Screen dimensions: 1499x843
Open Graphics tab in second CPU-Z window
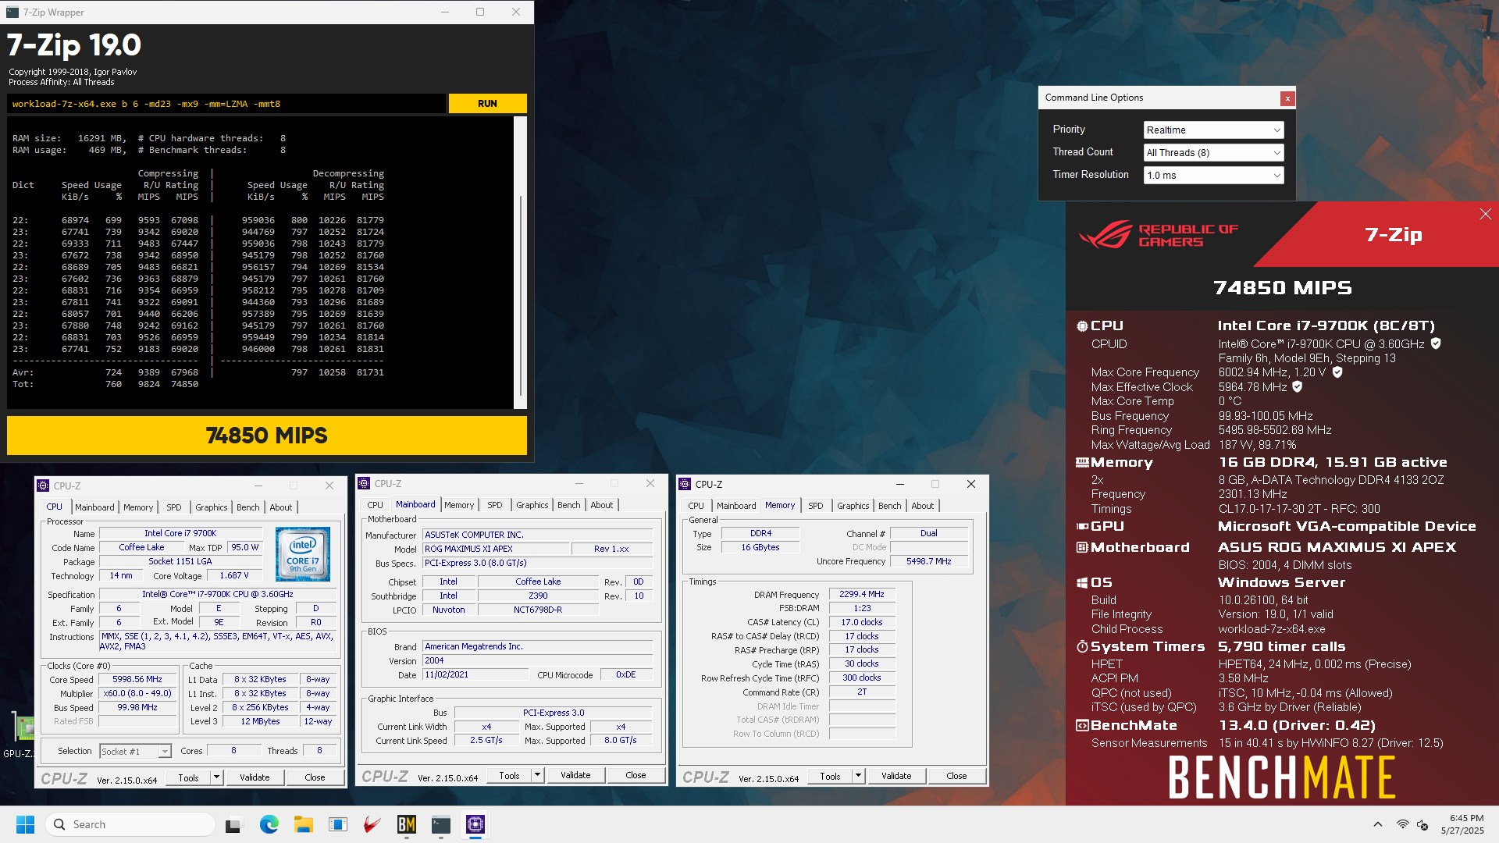532,505
